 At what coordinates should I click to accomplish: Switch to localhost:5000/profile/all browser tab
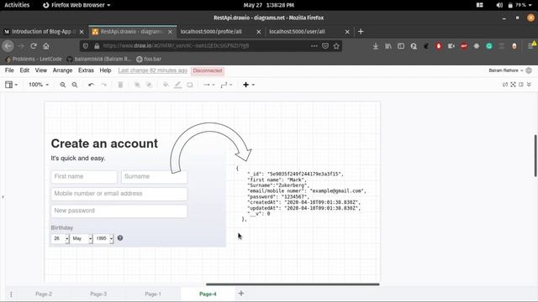click(x=221, y=32)
